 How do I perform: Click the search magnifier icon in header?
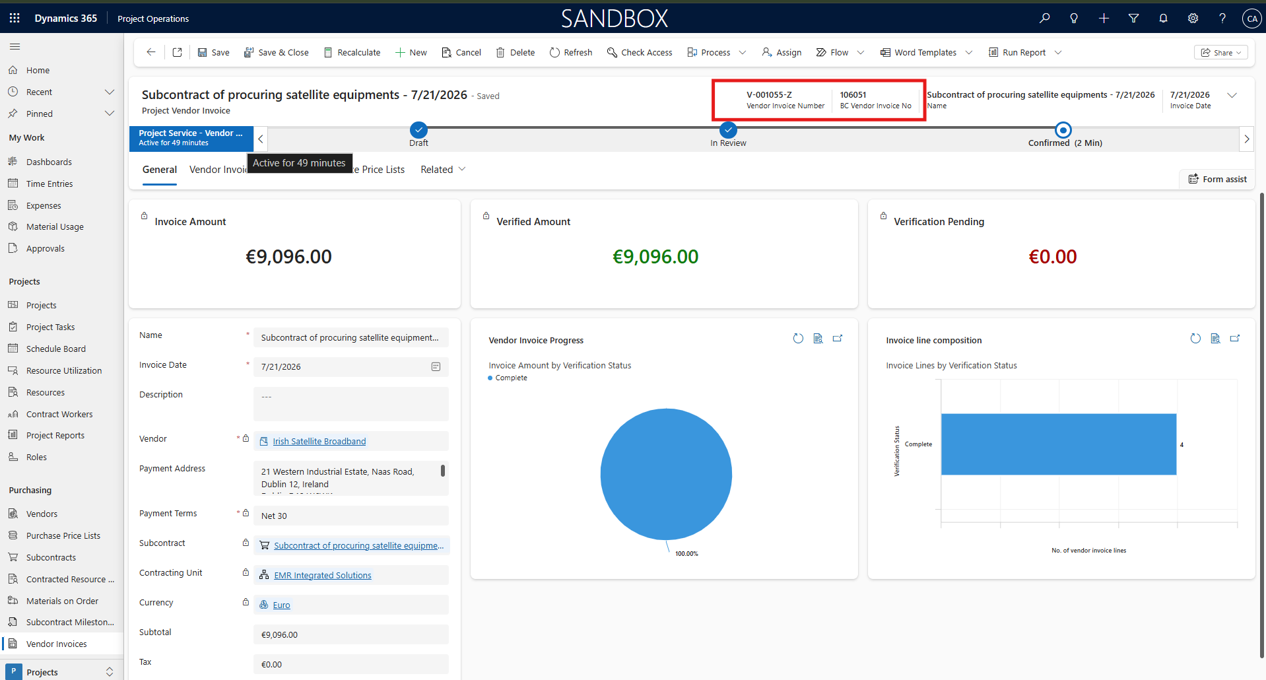coord(1044,18)
